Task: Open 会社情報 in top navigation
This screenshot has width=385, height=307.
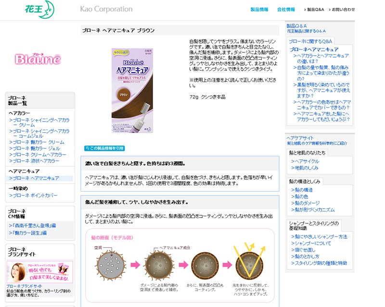Action: click(x=286, y=10)
